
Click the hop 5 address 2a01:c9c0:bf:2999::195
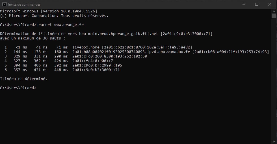click(97, 65)
